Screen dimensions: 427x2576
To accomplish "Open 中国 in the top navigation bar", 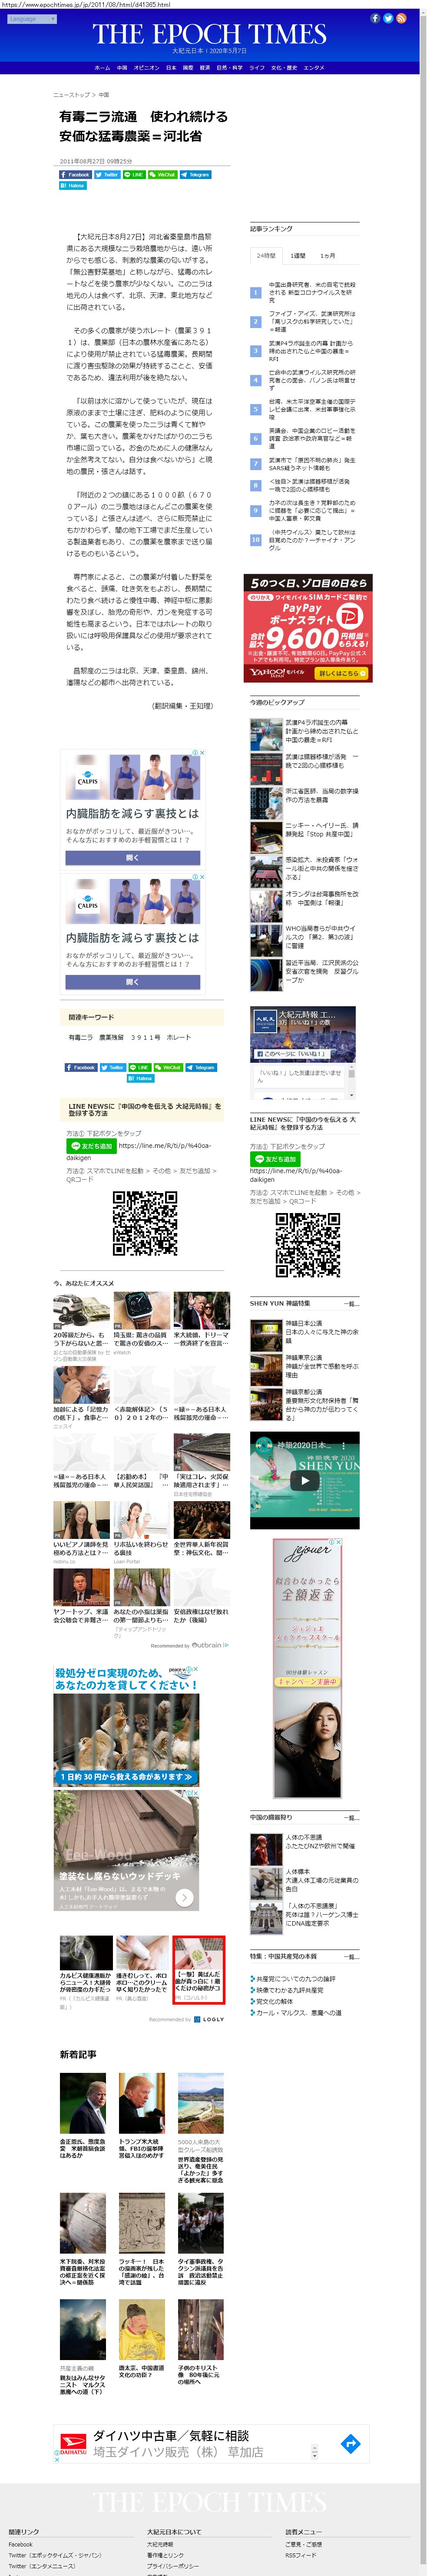I will point(122,68).
